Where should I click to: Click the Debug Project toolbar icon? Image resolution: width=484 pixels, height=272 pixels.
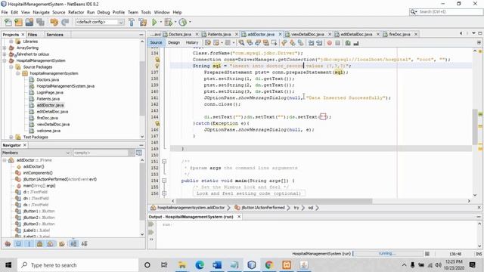click(168, 22)
